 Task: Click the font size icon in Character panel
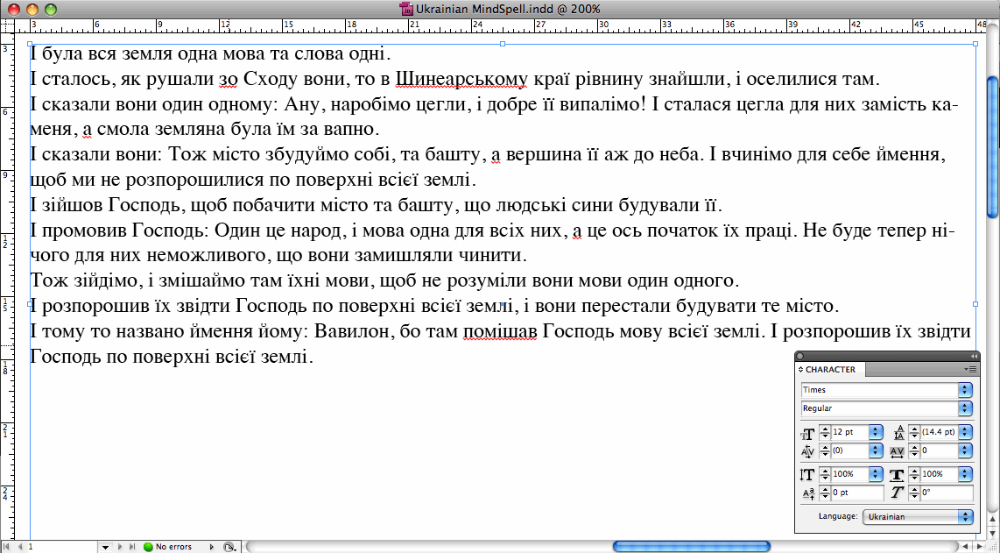point(807,434)
